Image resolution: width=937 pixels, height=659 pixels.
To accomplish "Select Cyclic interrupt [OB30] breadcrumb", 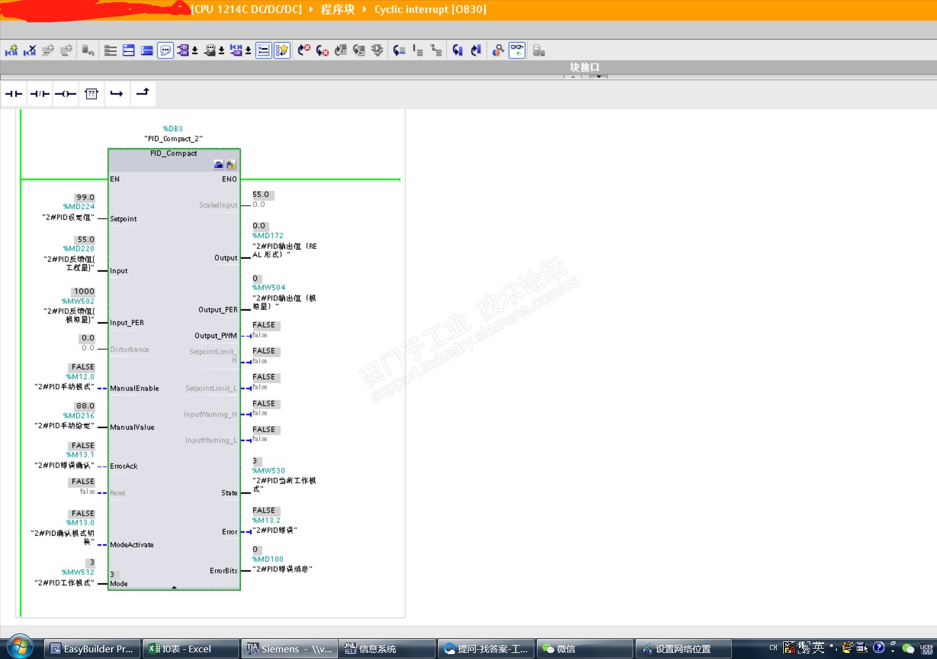I will tap(430, 10).
